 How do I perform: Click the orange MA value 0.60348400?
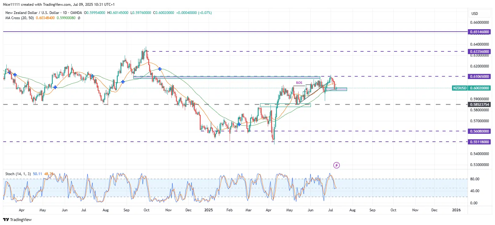pyautogui.click(x=45, y=18)
